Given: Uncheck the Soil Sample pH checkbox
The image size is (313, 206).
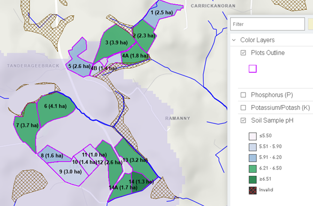Looking at the screenshot, I should pos(243,121).
